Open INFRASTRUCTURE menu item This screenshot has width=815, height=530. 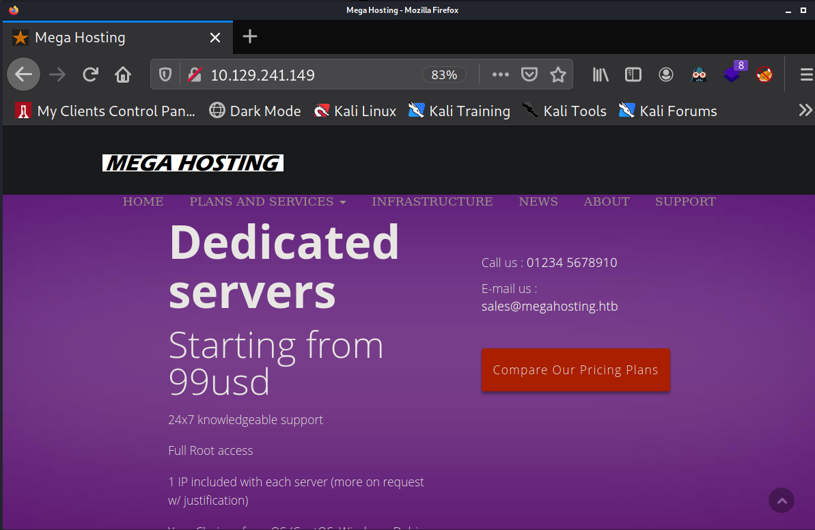coord(432,201)
